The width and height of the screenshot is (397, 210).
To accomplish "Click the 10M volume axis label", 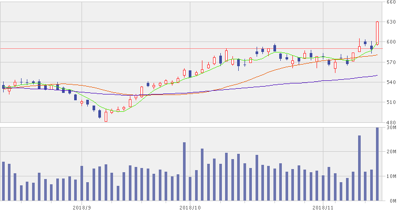I will 391,176.
